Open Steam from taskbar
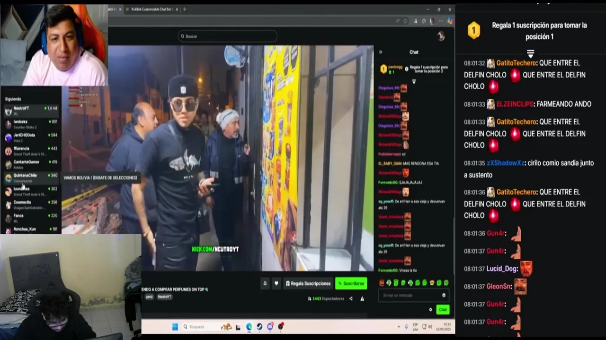 click(259, 326)
